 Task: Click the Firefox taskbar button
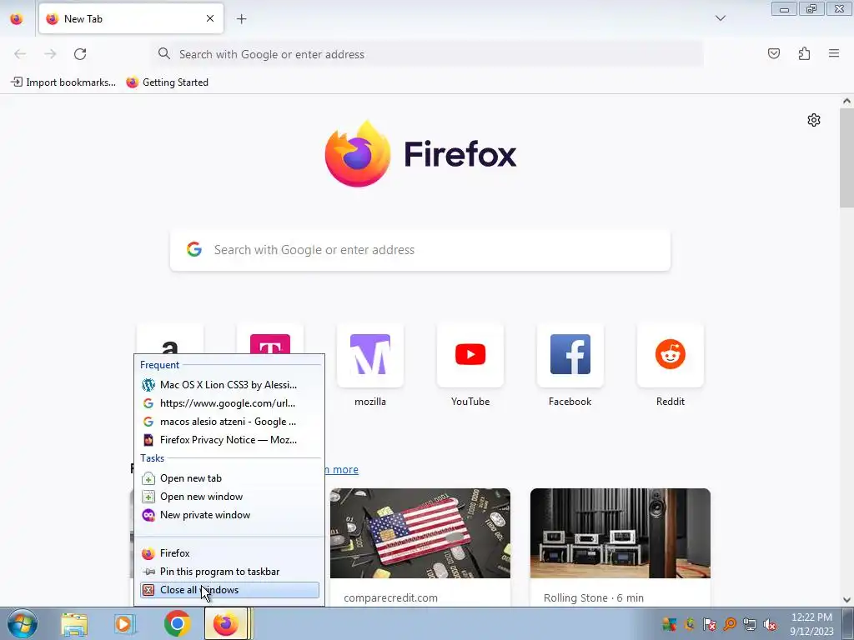[x=226, y=624]
